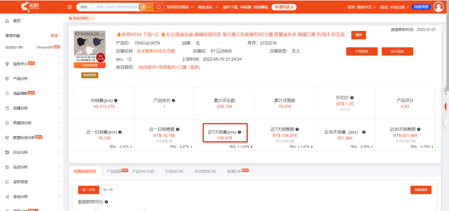Click the 行业分析 sidebar icon
449x211 pixels.
click(x=7, y=152)
